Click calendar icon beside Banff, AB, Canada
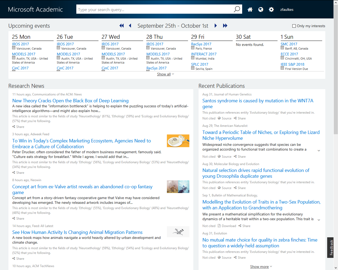The image size is (338, 270). (x=282, y=48)
